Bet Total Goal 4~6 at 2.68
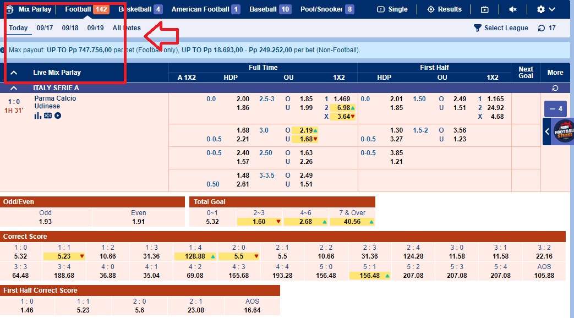The width and height of the screenshot is (574, 318). click(x=305, y=222)
